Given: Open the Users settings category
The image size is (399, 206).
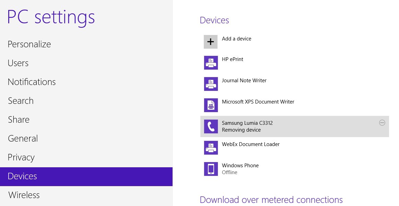Looking at the screenshot, I should click(x=18, y=63).
